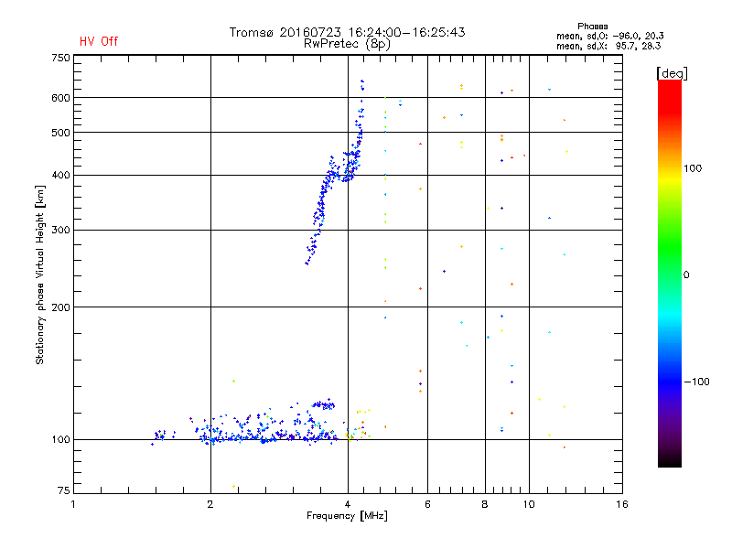This screenshot has height=549, width=732.
Task: Click the "Frequency [MHz]" axis title
Action: click(x=347, y=516)
